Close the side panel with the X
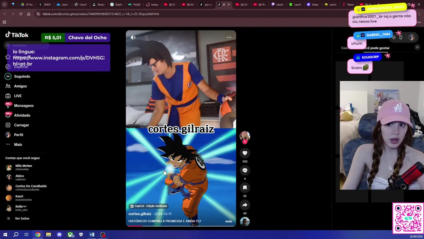 417,47
